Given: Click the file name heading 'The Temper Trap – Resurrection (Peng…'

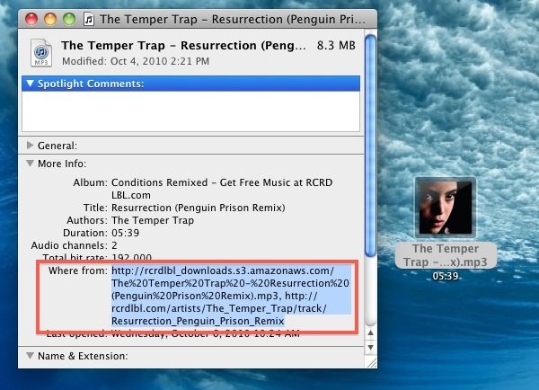Looking at the screenshot, I should (x=183, y=46).
